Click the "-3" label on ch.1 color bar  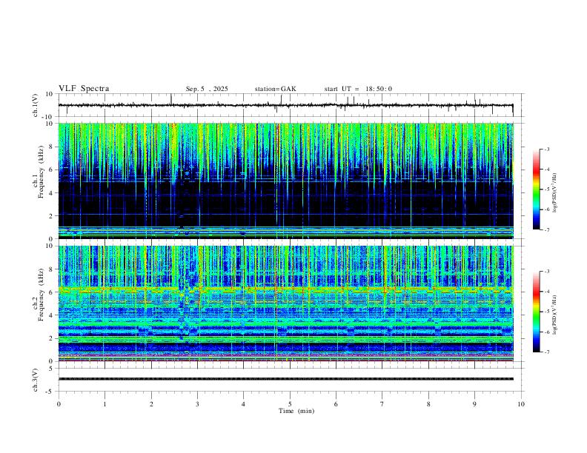[546, 149]
